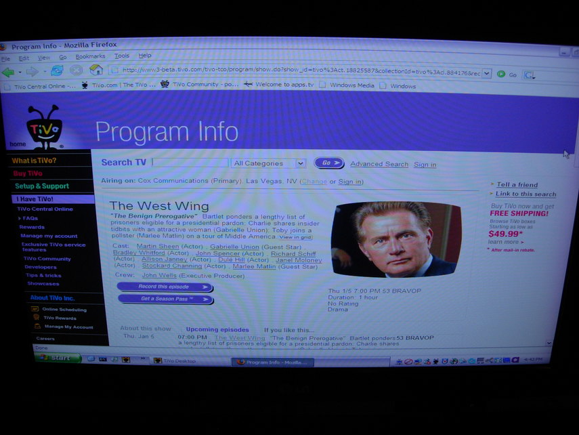
Task: Open Setup & Support in the sidebar
Action: pyautogui.click(x=42, y=186)
